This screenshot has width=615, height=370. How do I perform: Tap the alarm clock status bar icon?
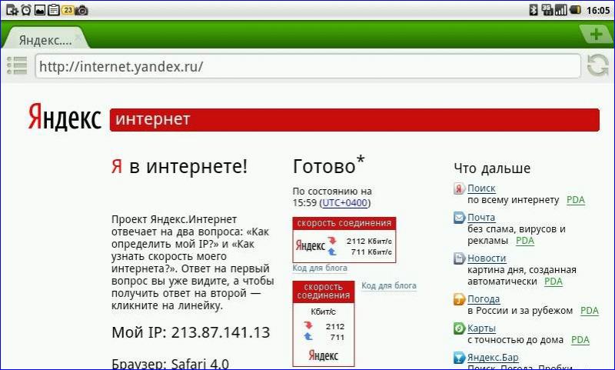(x=26, y=10)
